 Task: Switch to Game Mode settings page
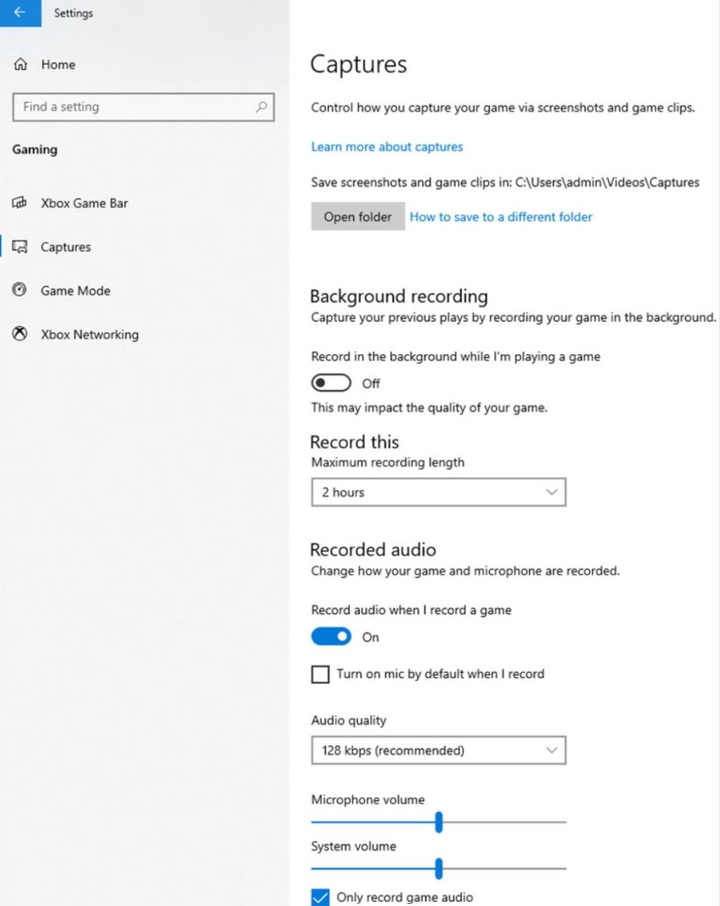tap(75, 291)
